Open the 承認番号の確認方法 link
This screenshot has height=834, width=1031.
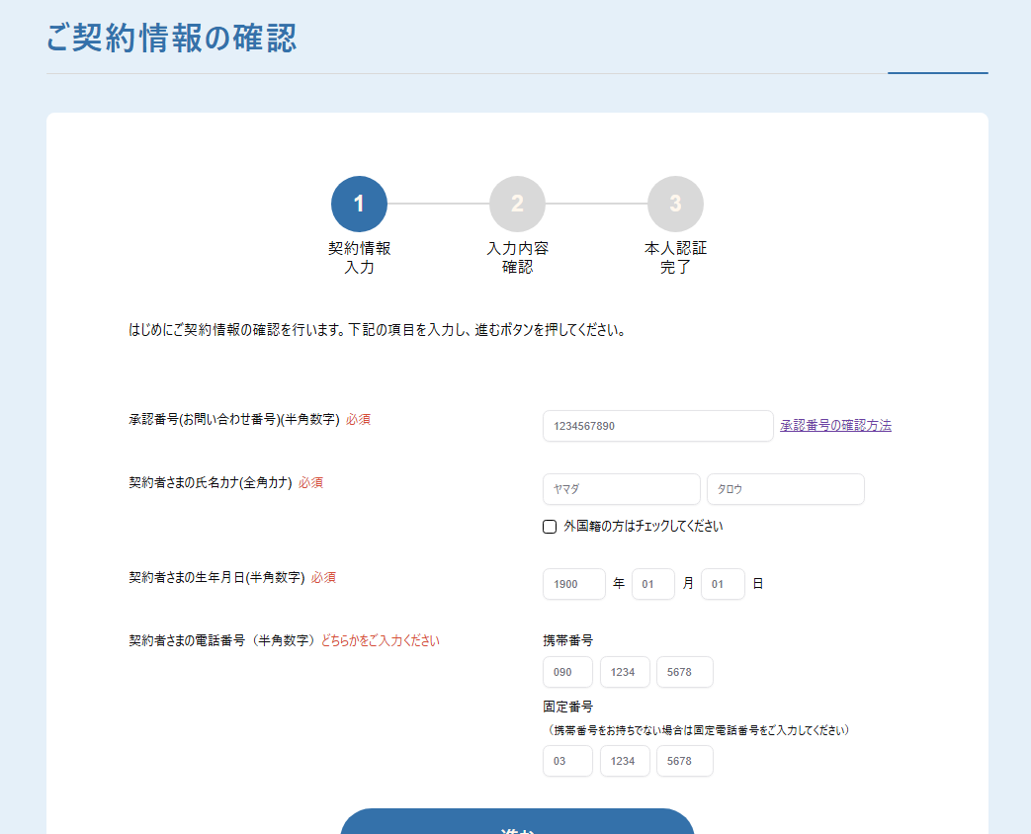tap(835, 426)
